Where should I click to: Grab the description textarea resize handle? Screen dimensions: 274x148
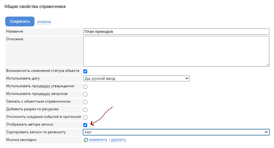pos(268,64)
